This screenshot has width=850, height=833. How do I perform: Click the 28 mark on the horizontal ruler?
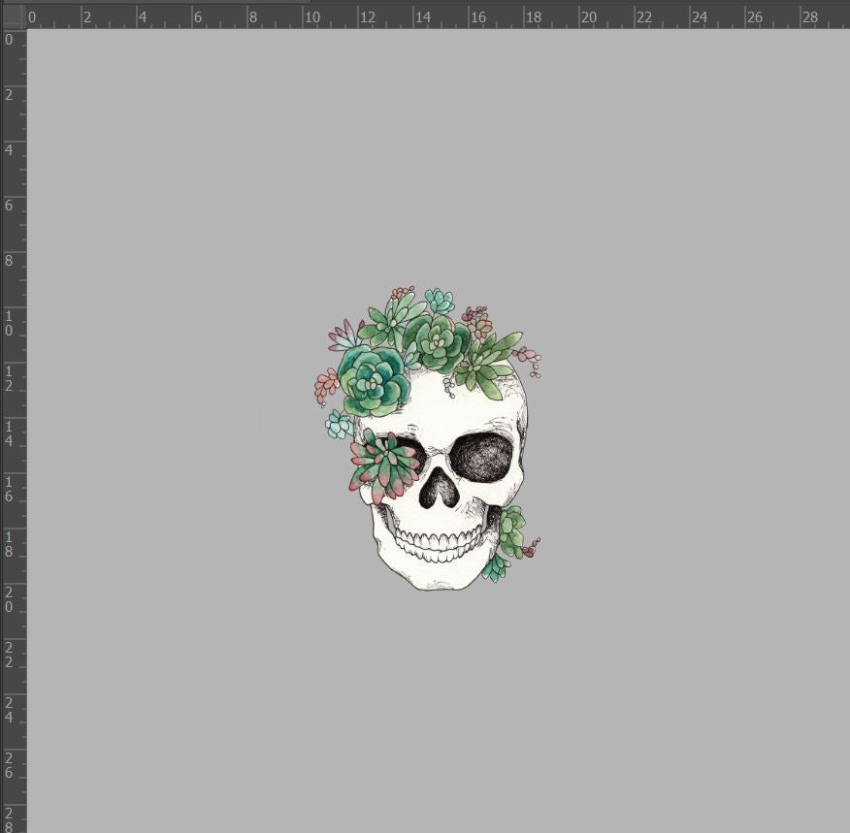[x=809, y=17]
